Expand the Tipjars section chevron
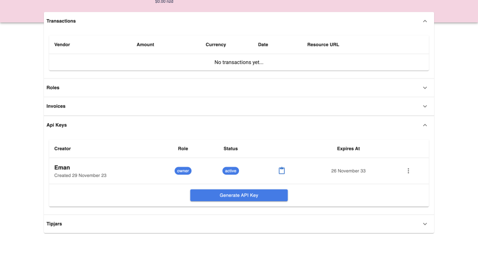The width and height of the screenshot is (478, 261). click(x=425, y=224)
